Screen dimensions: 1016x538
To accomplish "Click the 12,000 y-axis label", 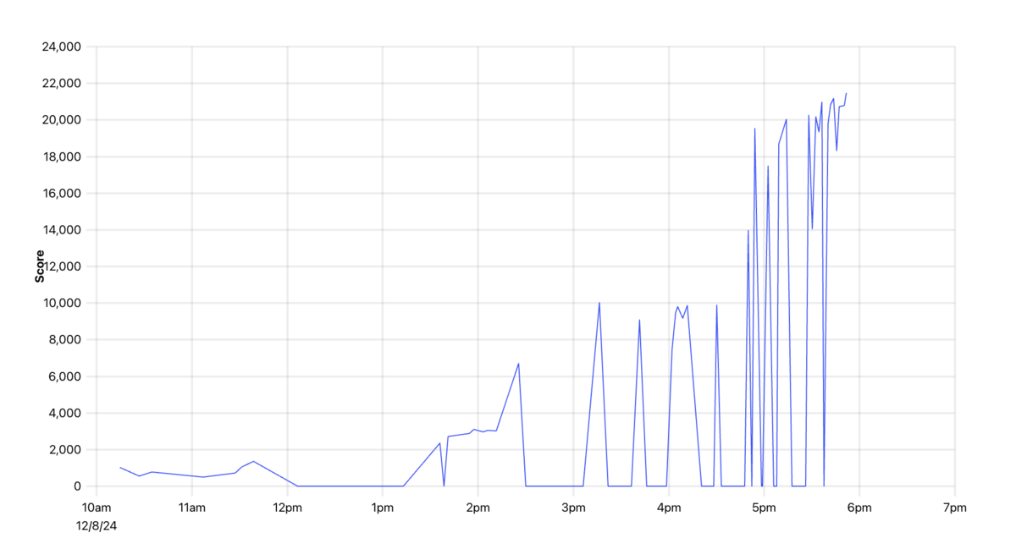I will click(x=61, y=266).
